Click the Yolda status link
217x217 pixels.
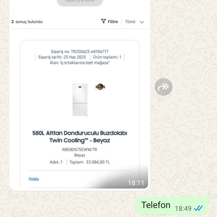coord(34,179)
